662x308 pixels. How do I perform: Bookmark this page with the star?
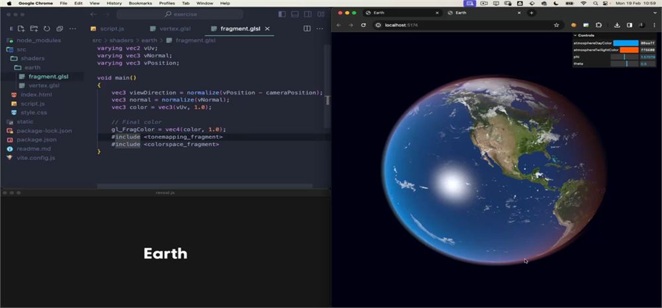pos(557,25)
